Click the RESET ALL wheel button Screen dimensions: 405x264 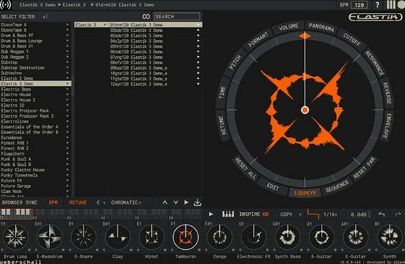[246, 169]
